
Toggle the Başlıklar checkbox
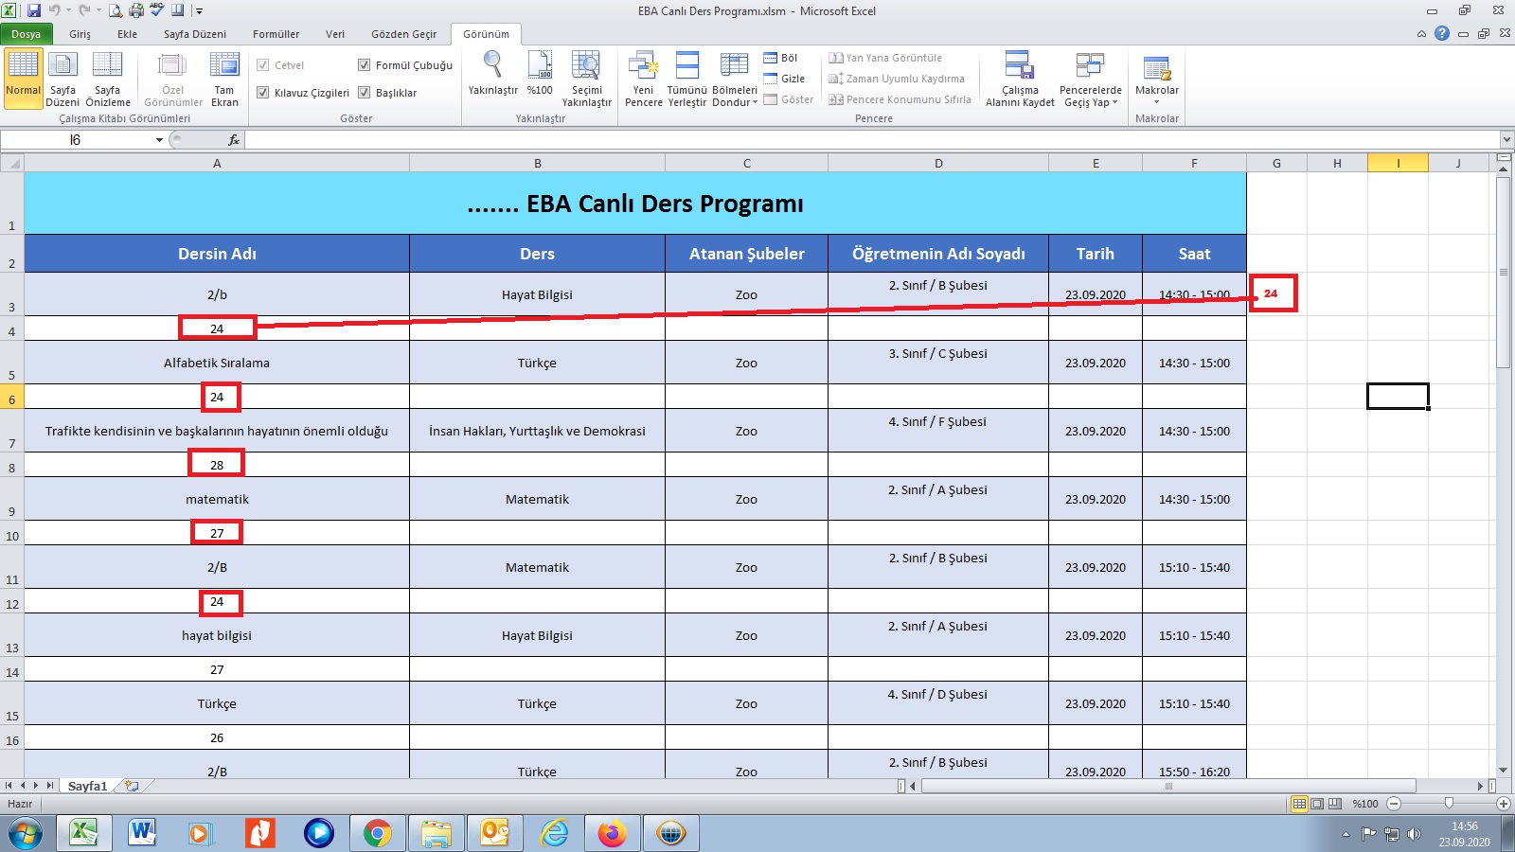[364, 93]
